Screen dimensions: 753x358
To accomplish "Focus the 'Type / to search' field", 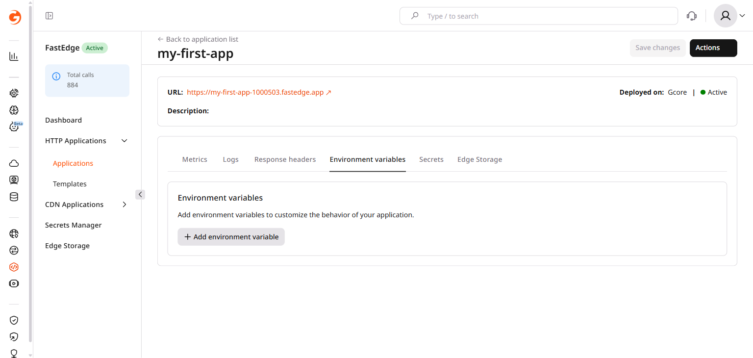I will click(x=538, y=16).
